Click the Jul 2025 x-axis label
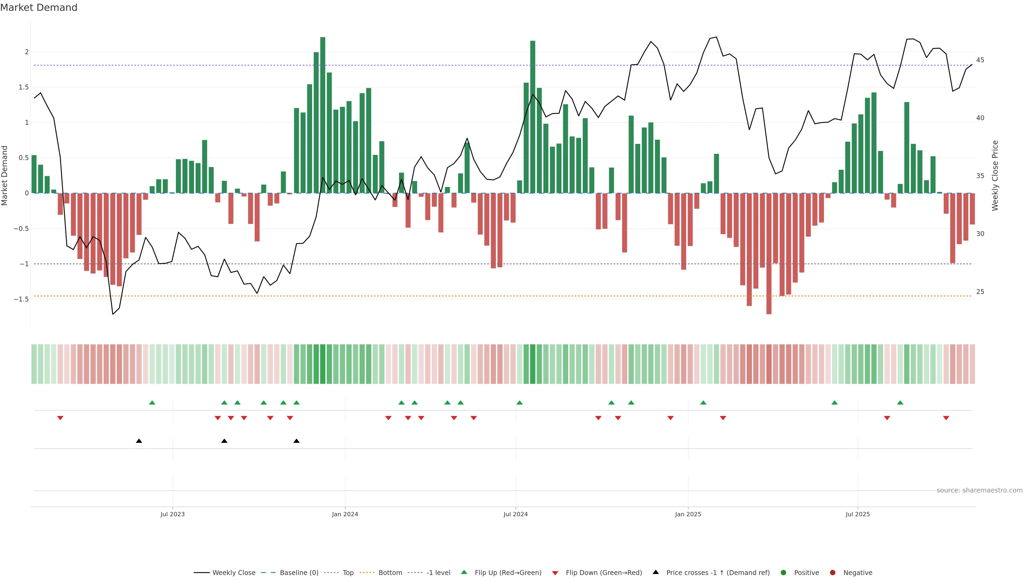This screenshot has height=582, width=1036. (857, 514)
